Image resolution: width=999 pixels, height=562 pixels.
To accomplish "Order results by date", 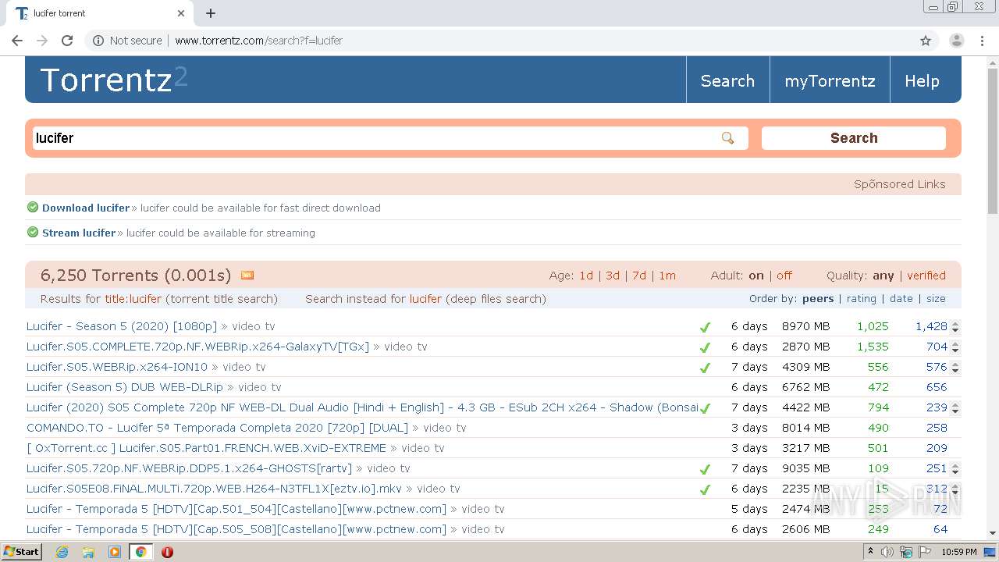I will [x=901, y=299].
